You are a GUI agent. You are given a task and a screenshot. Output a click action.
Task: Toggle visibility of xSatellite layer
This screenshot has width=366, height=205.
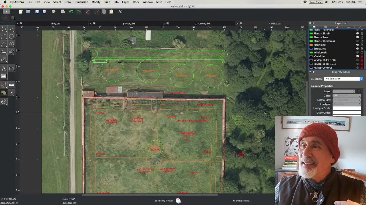(x=357, y=56)
